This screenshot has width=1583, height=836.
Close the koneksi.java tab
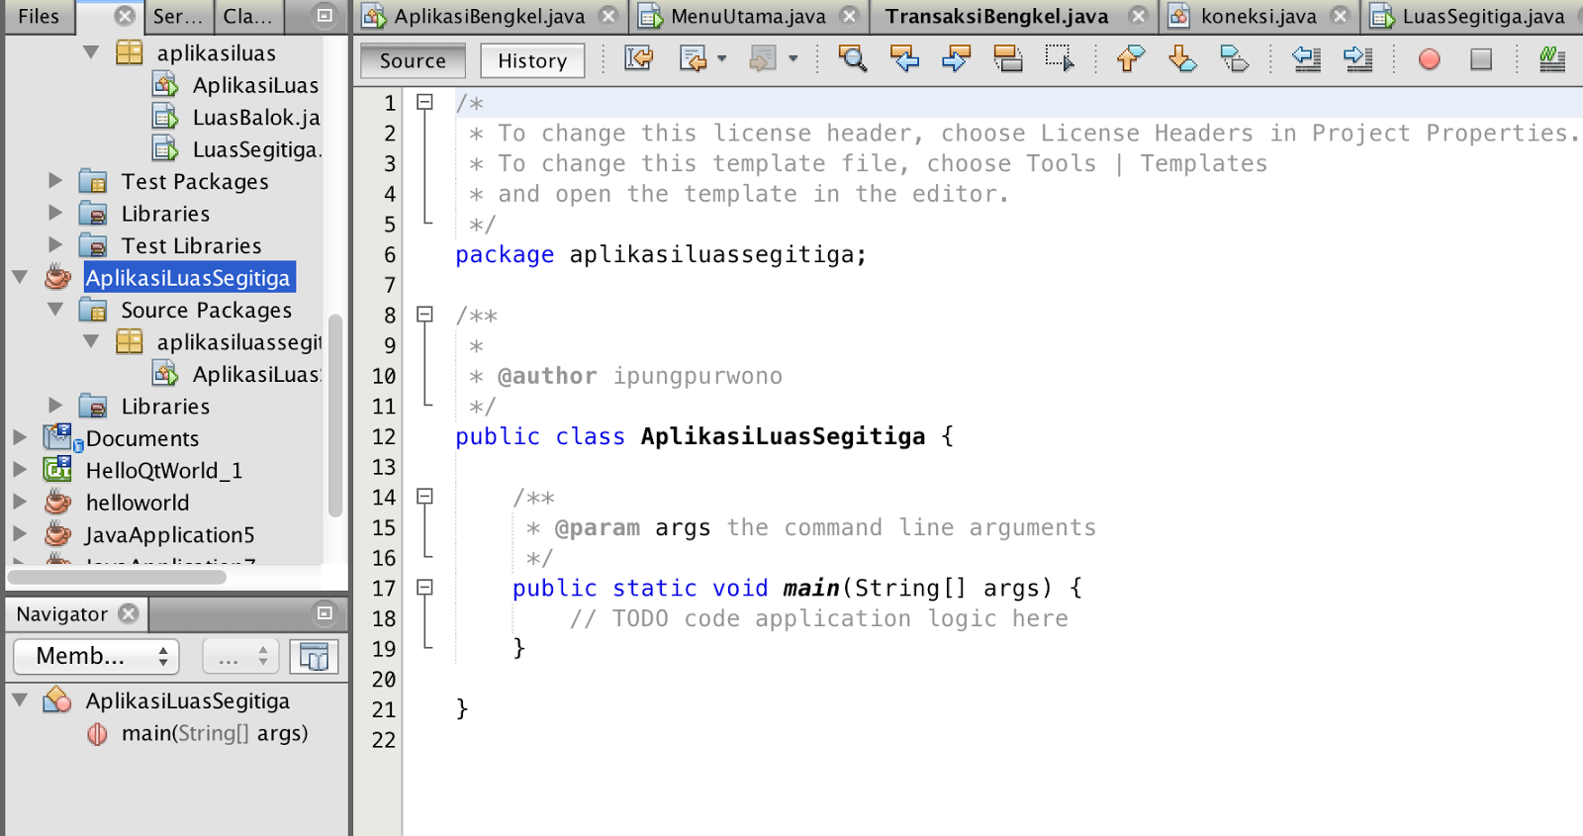click(x=1340, y=16)
